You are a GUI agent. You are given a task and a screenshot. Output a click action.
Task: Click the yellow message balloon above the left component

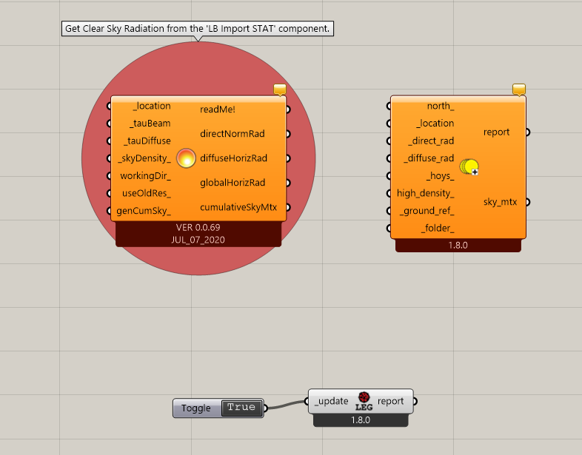[x=280, y=90]
